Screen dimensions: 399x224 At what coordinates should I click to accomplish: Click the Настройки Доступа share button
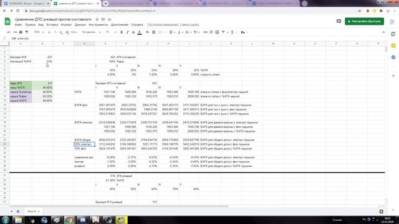point(364,21)
